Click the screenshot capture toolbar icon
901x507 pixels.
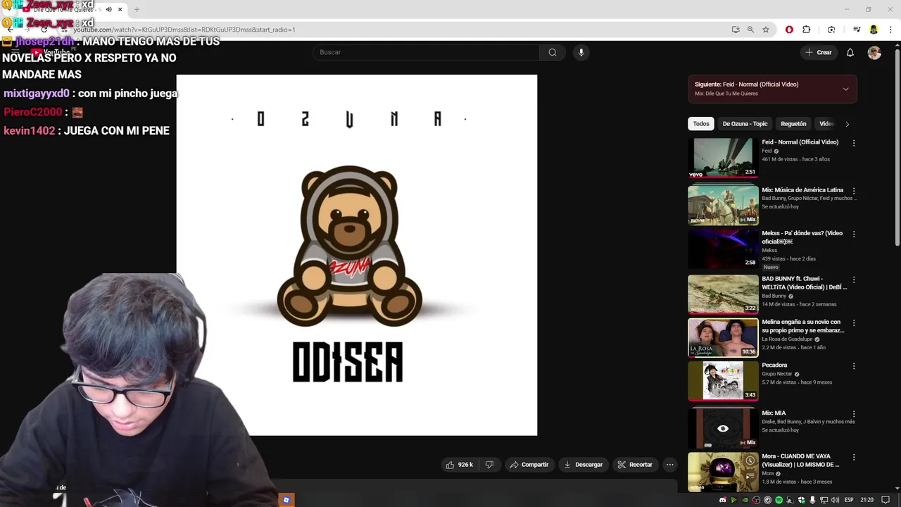pyautogui.click(x=831, y=30)
